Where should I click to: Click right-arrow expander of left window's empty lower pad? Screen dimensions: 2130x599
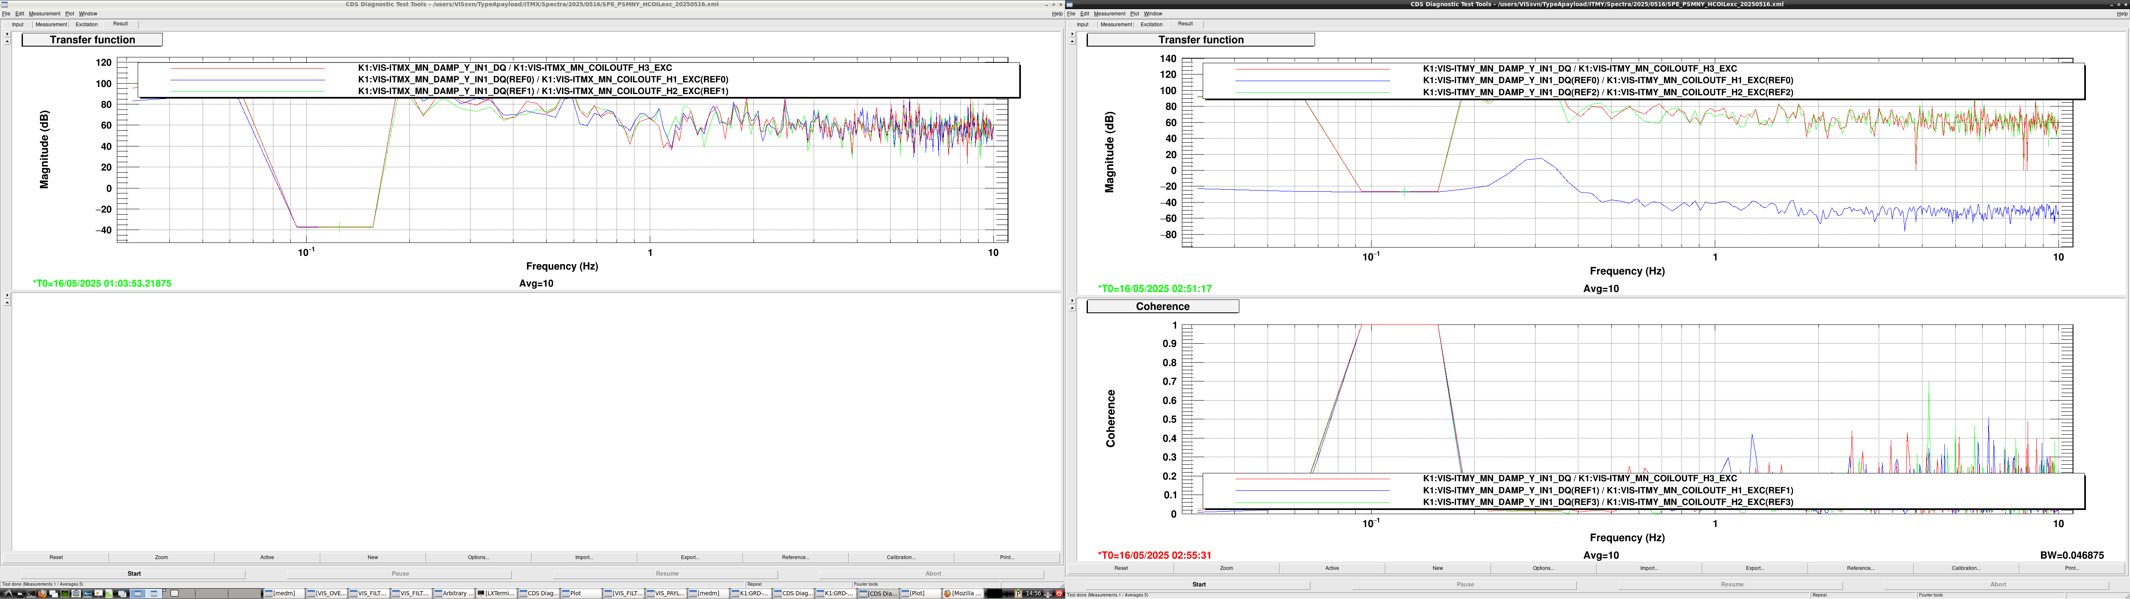[7, 295]
